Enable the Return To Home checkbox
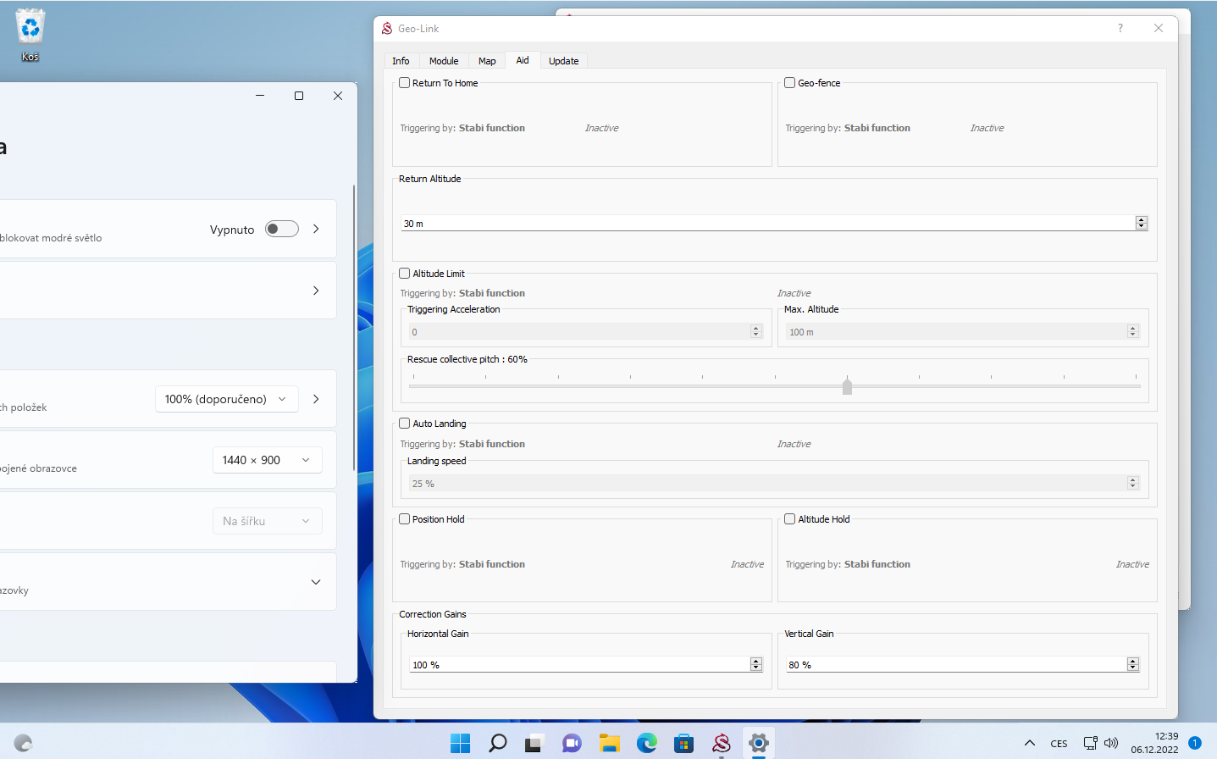 pyautogui.click(x=405, y=83)
